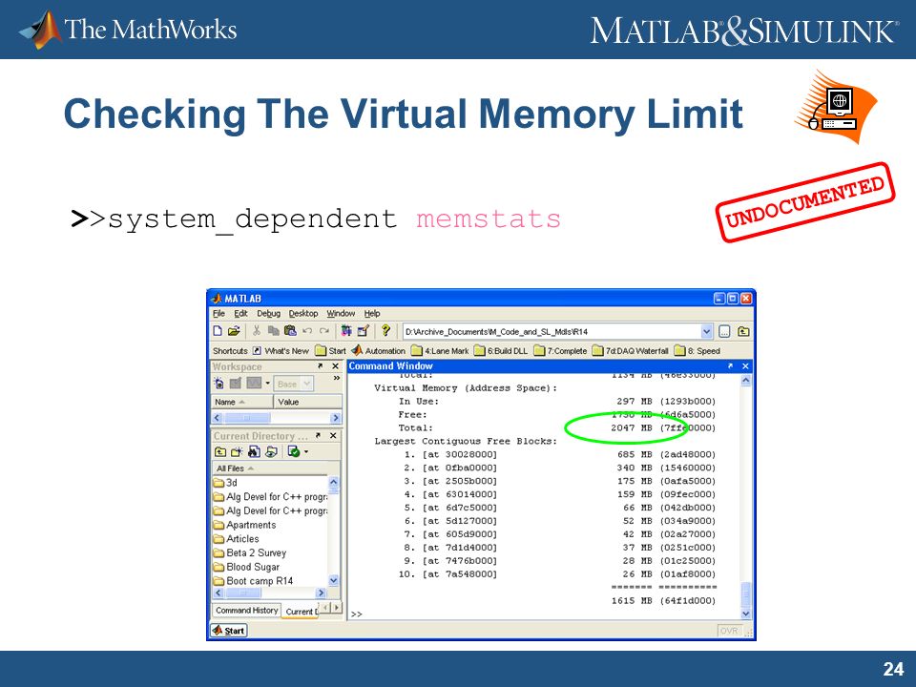Expand reports dropdown arrow in Current Directory
The width and height of the screenshot is (916, 687).
(x=305, y=452)
